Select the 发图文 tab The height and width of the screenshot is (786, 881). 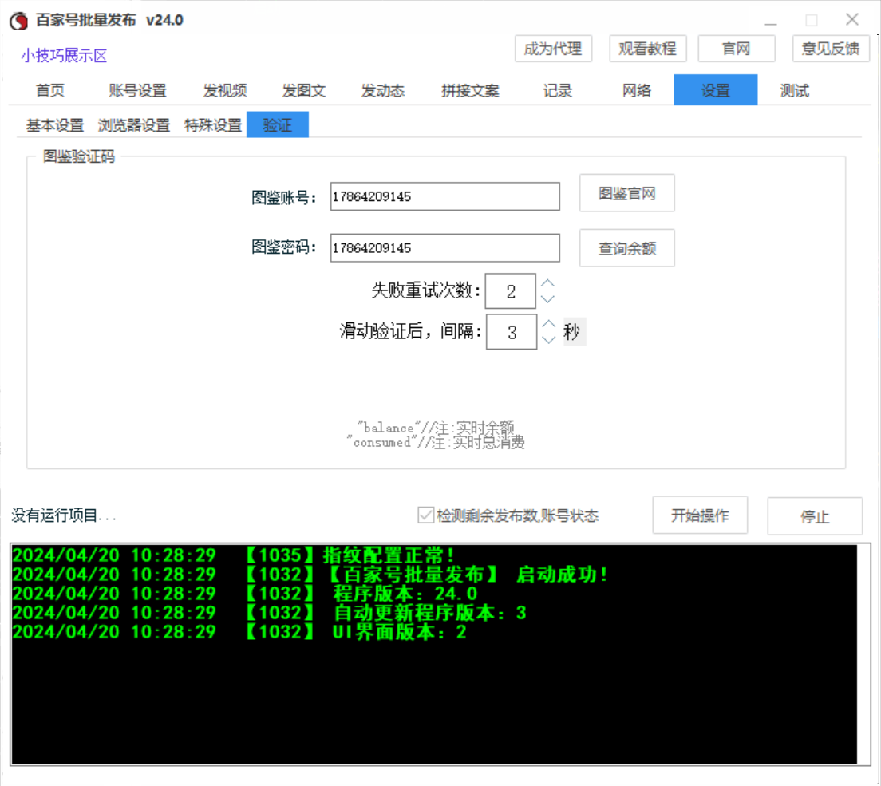click(x=304, y=90)
